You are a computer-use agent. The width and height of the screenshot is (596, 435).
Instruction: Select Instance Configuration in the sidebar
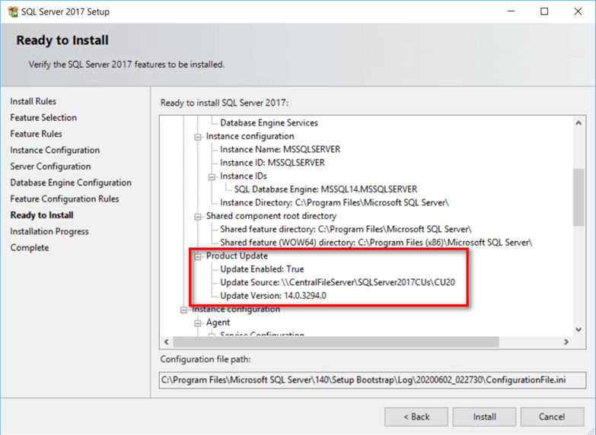click(55, 151)
